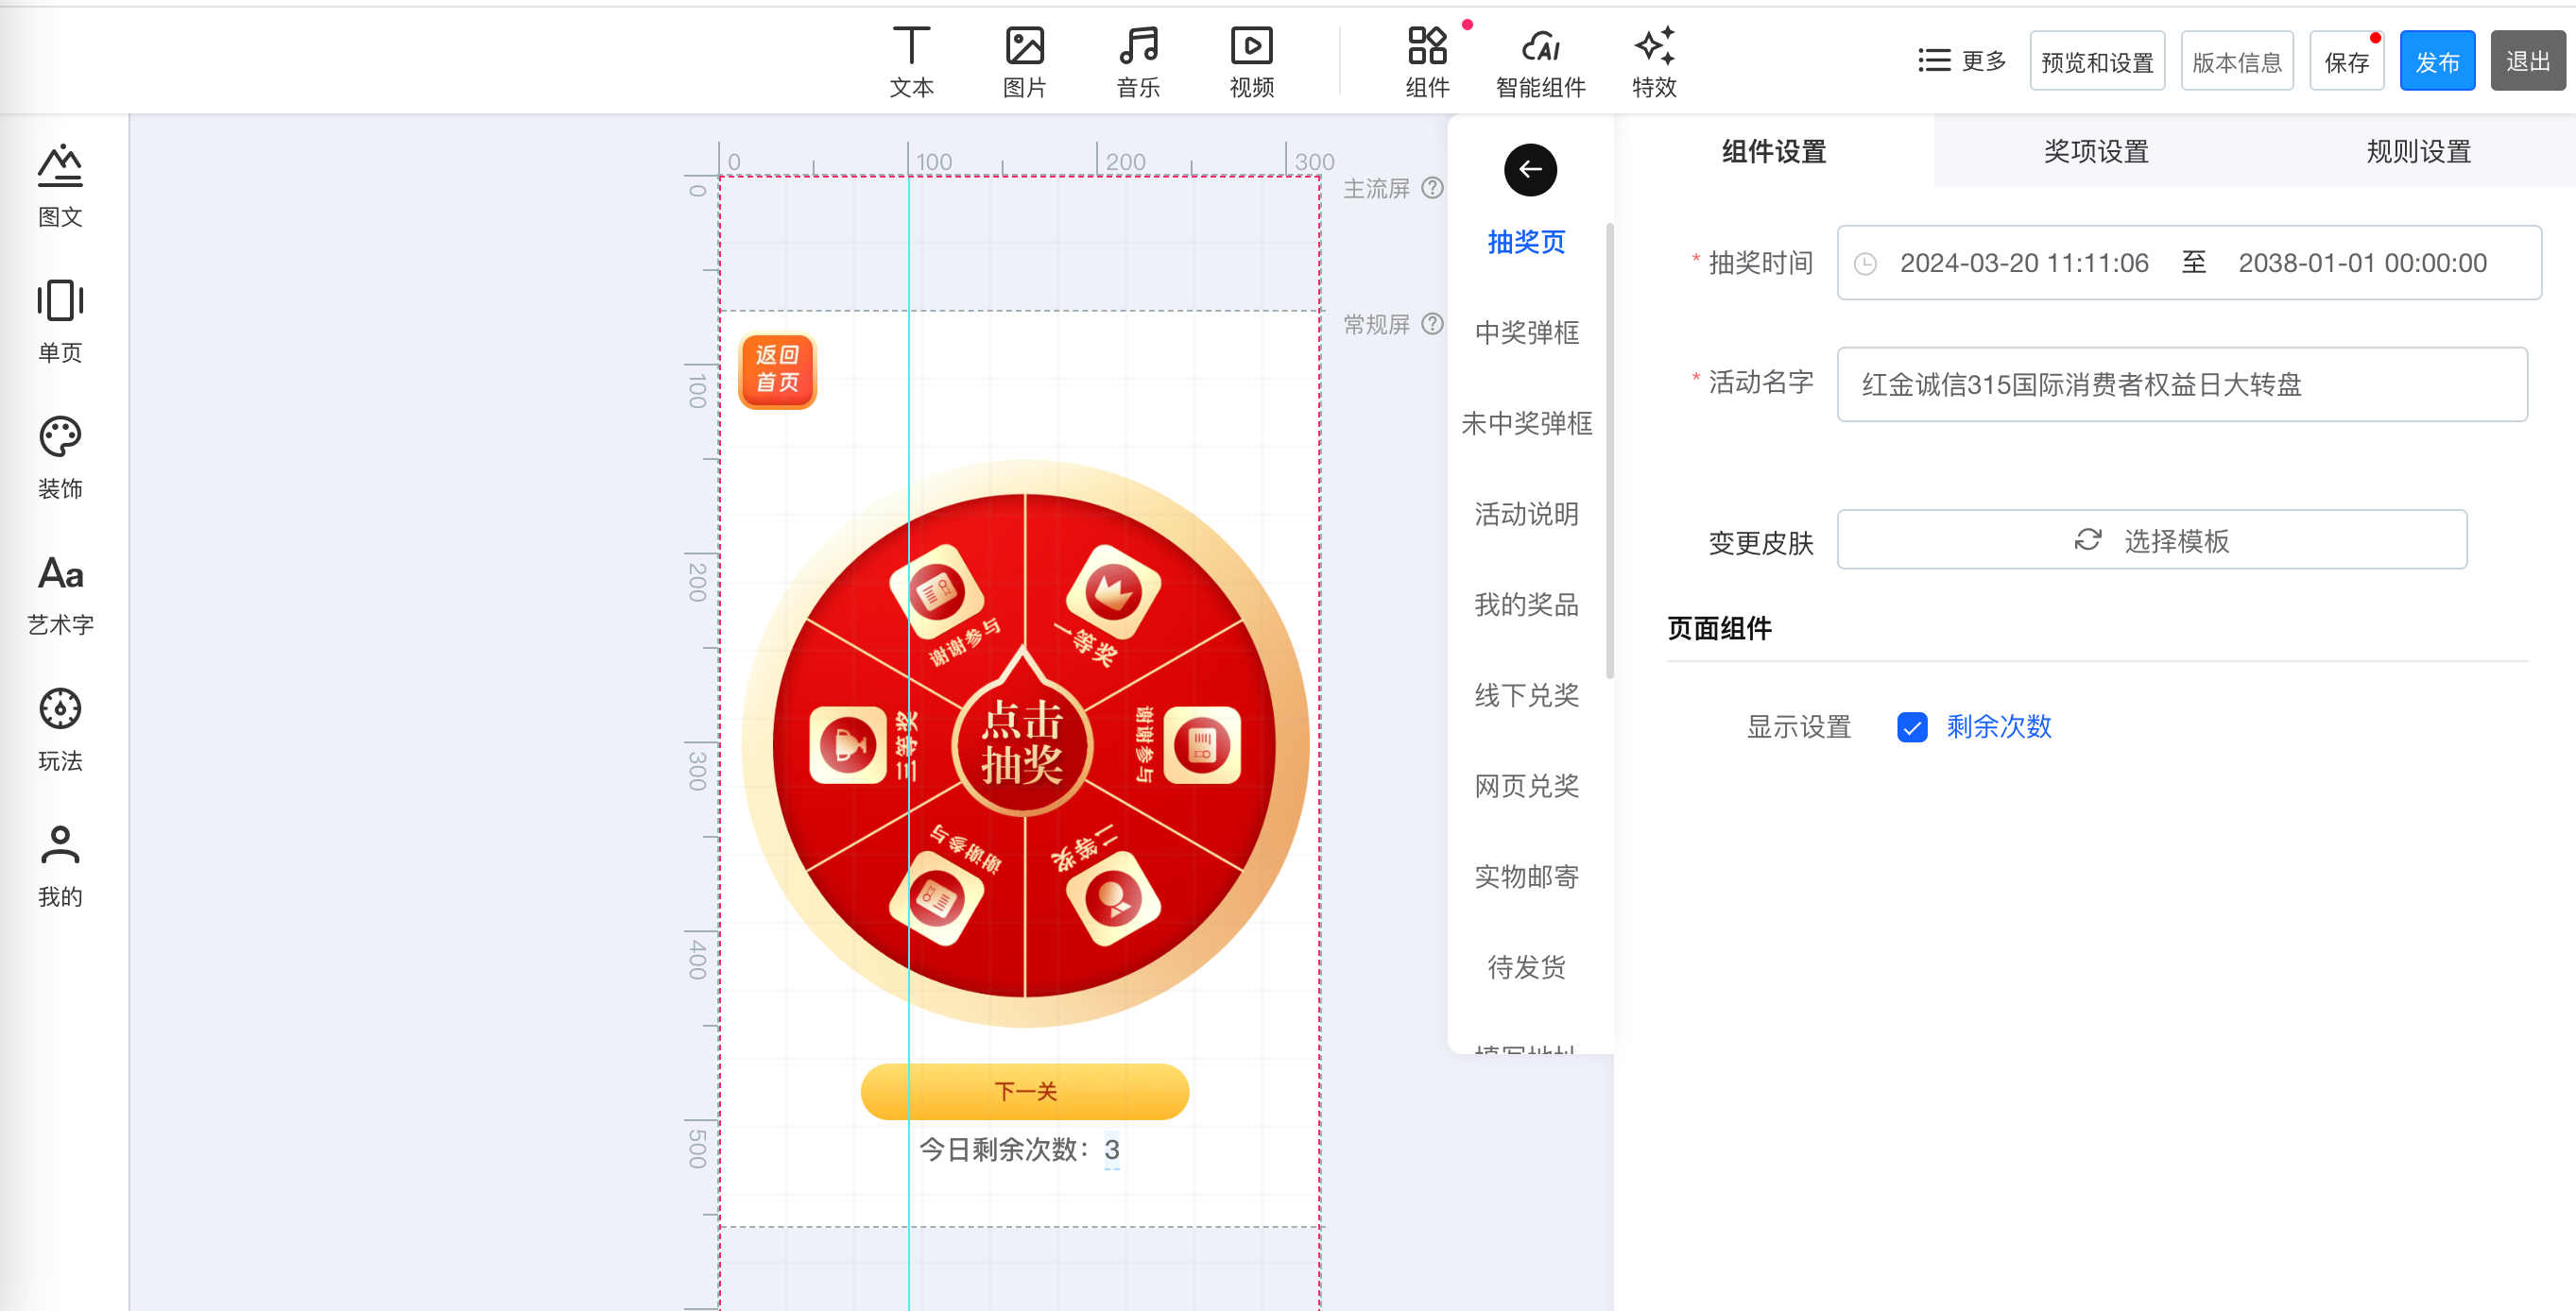The width and height of the screenshot is (2576, 1311).
Task: Select 中奖弹框 in page list
Action: [1526, 332]
